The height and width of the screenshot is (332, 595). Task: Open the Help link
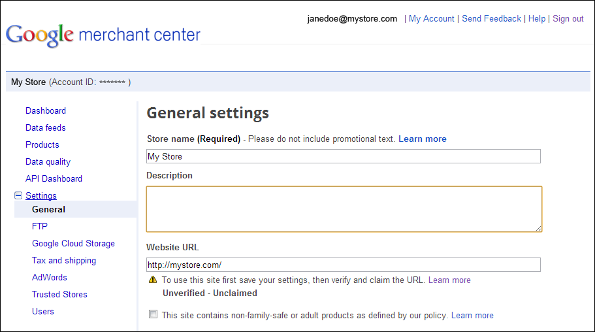coord(537,18)
